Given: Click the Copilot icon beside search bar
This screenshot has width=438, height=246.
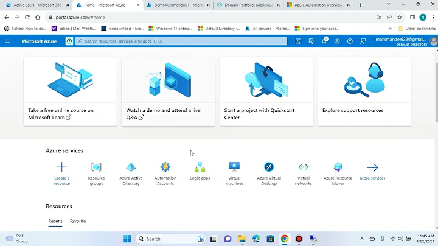Looking at the screenshot, I should tap(69, 41).
